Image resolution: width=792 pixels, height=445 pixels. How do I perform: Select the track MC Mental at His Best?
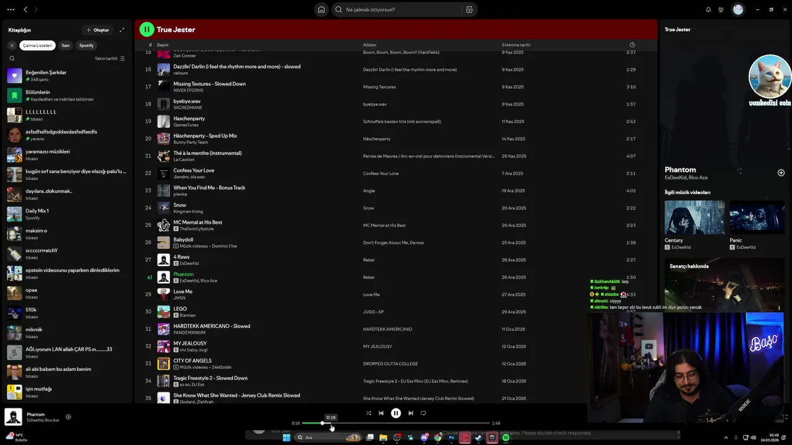pos(396,225)
